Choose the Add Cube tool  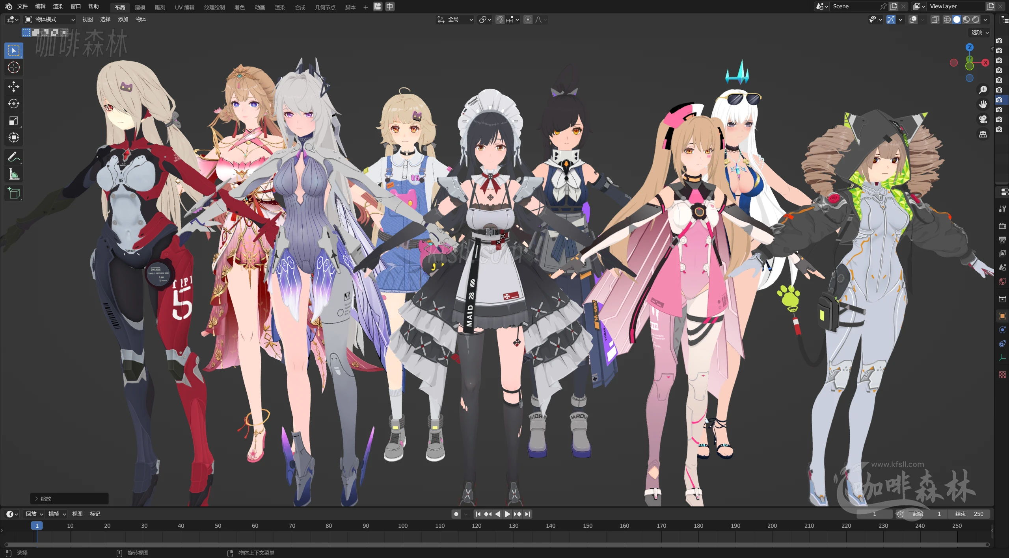[14, 193]
